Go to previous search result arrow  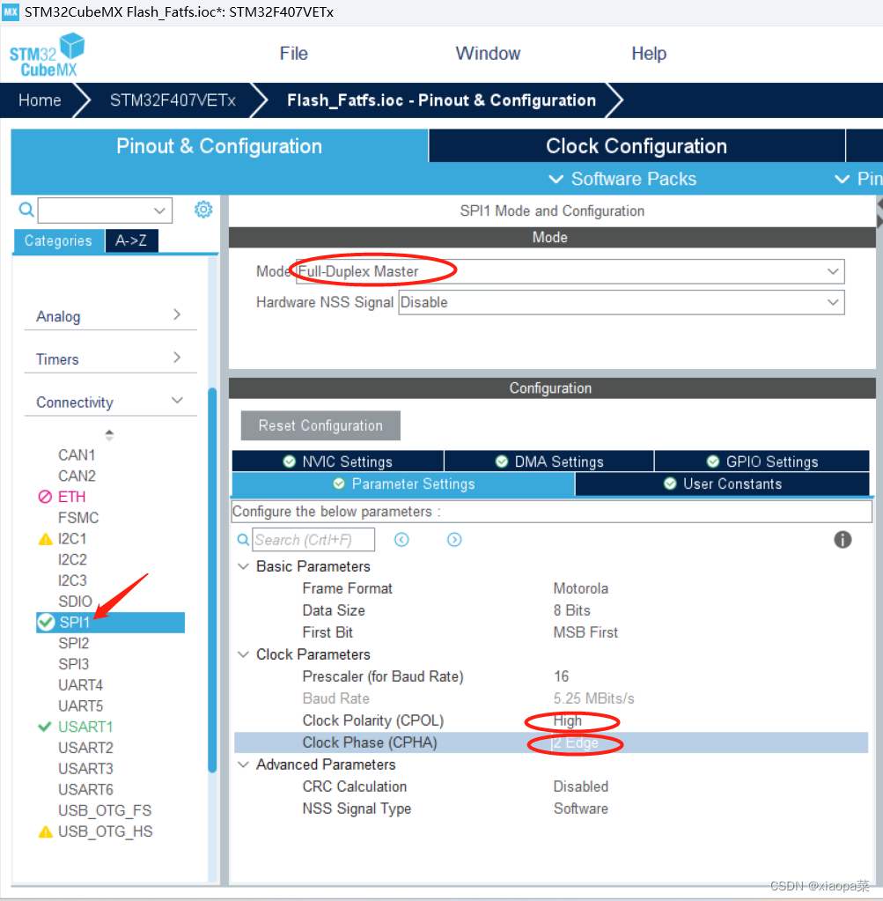coord(401,540)
